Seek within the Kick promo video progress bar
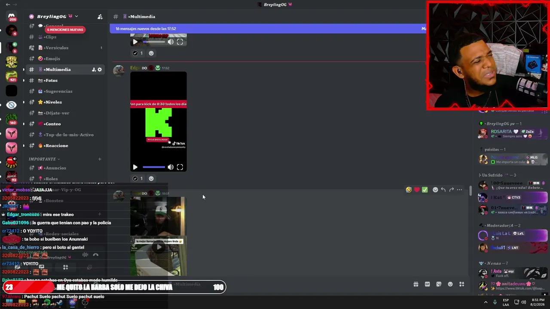550x309 pixels. [x=154, y=167]
